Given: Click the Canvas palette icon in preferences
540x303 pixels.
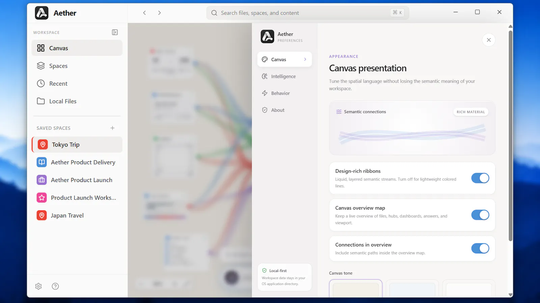Looking at the screenshot, I should click(x=265, y=59).
